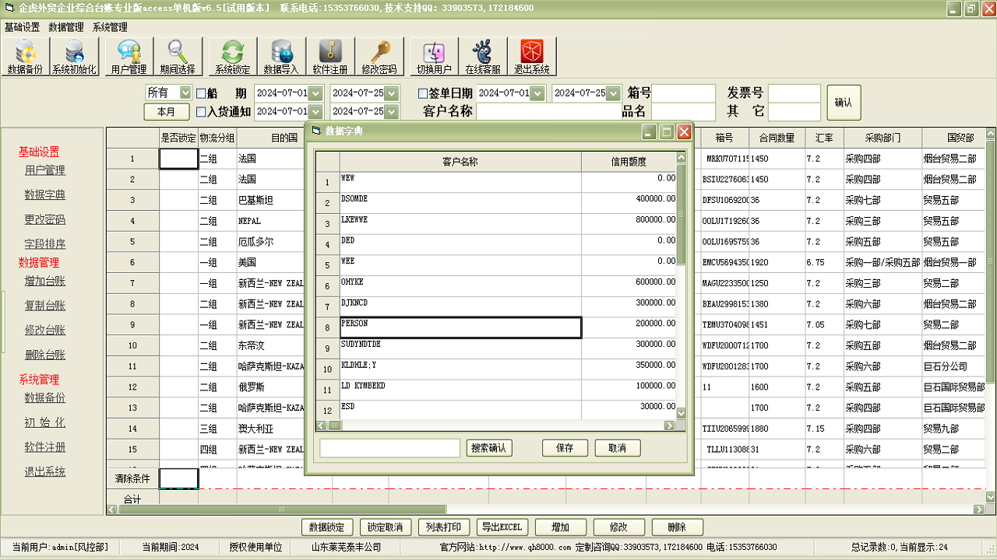Expand the 所有 dropdown filter
Image resolution: width=997 pixels, height=560 pixels.
185,93
